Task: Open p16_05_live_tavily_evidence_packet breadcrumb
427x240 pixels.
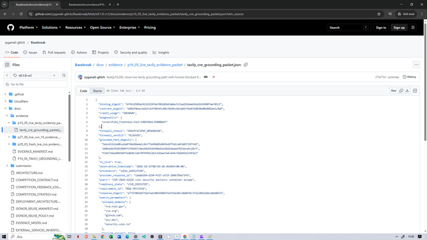Action: [155, 65]
